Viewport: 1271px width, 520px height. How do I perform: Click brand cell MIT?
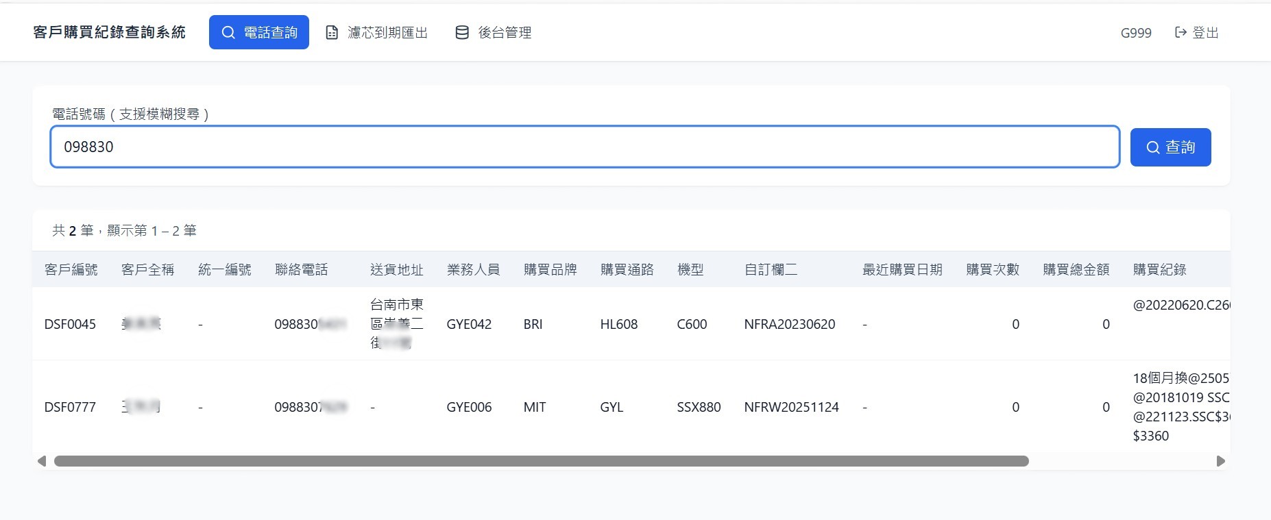click(535, 407)
